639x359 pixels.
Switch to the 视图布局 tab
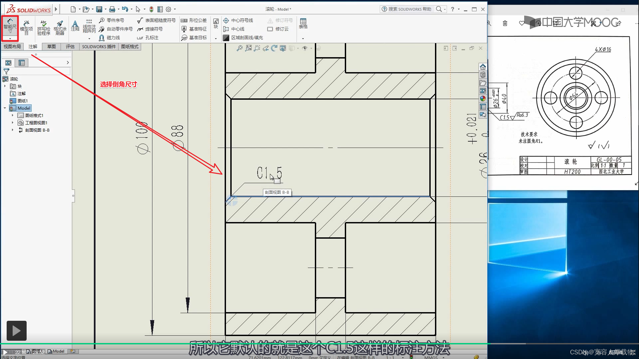coord(12,47)
